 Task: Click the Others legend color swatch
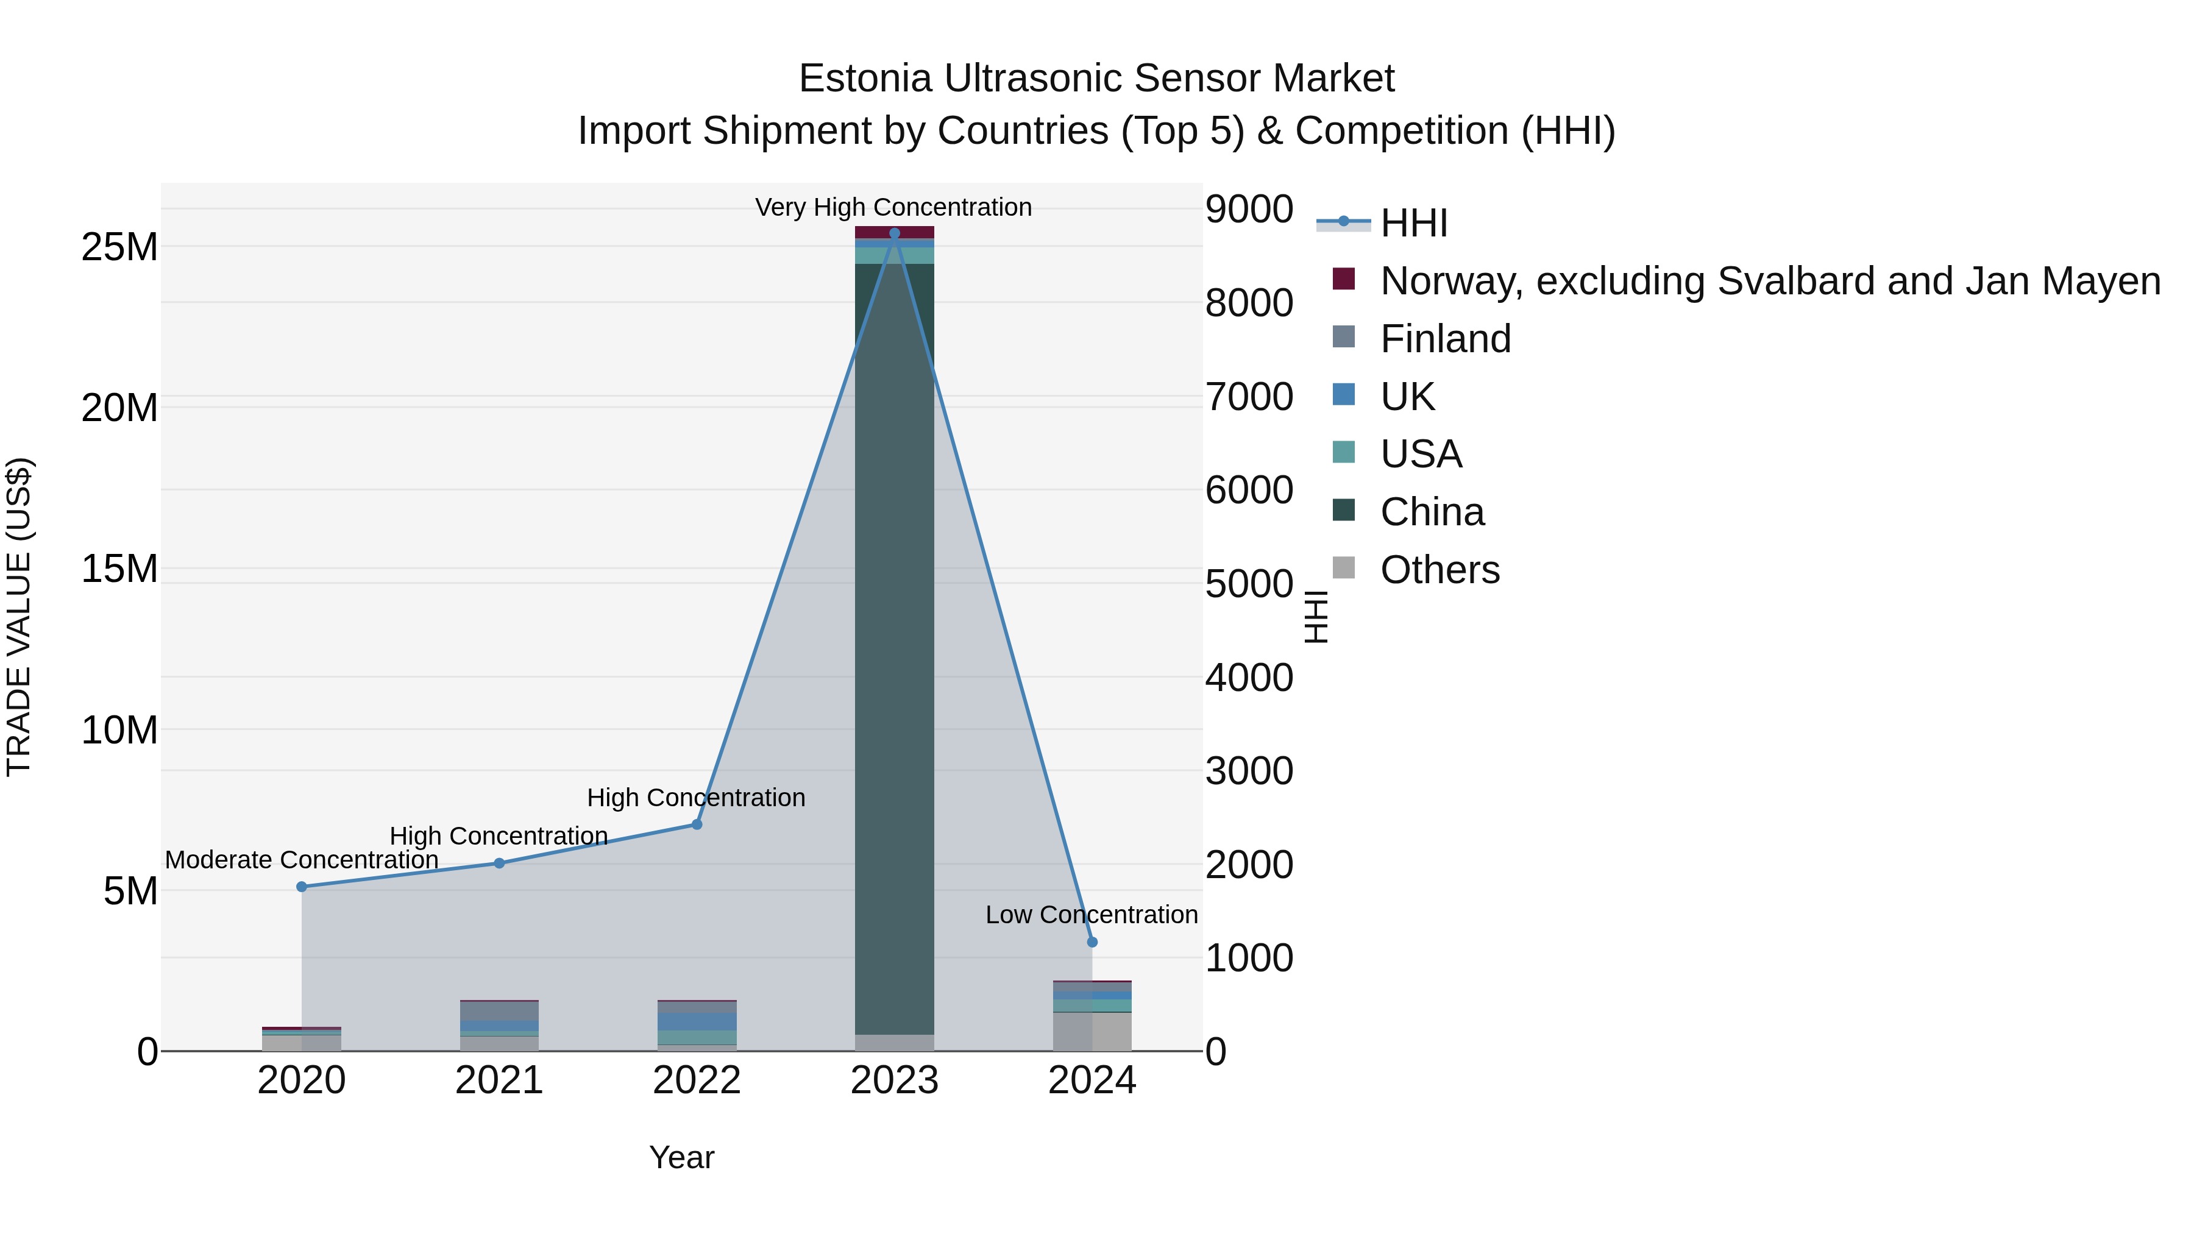tap(1343, 568)
